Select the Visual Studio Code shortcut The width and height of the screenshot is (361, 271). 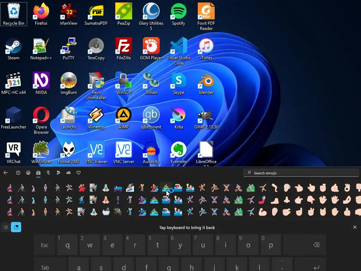179,51
